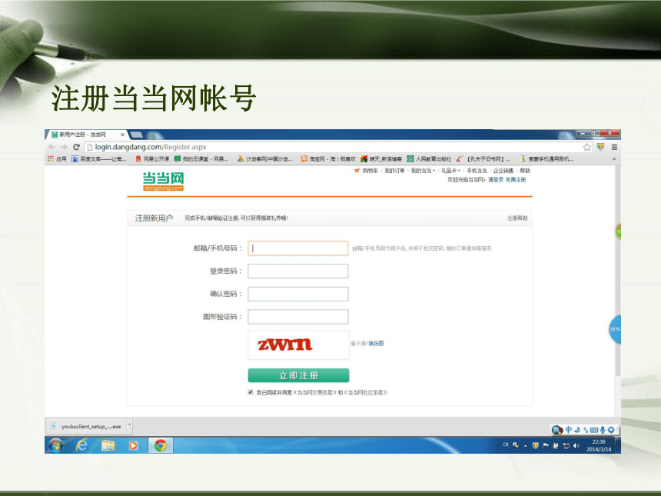Viewport: 661px width, 496px height.
Task: Click the green 立即注册 button
Action: pos(298,375)
